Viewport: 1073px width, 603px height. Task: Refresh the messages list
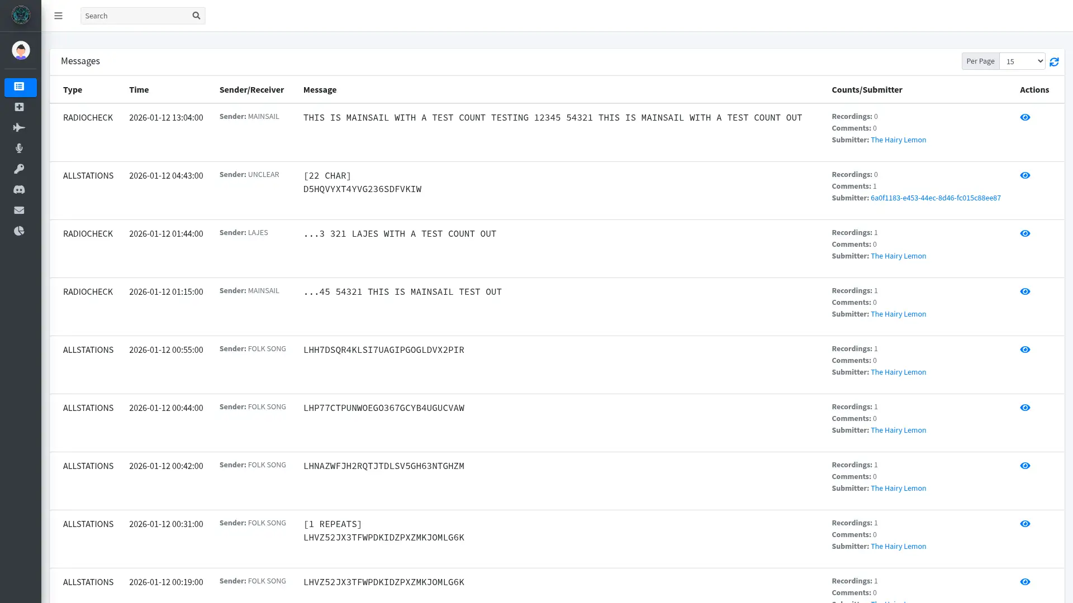[x=1055, y=61]
